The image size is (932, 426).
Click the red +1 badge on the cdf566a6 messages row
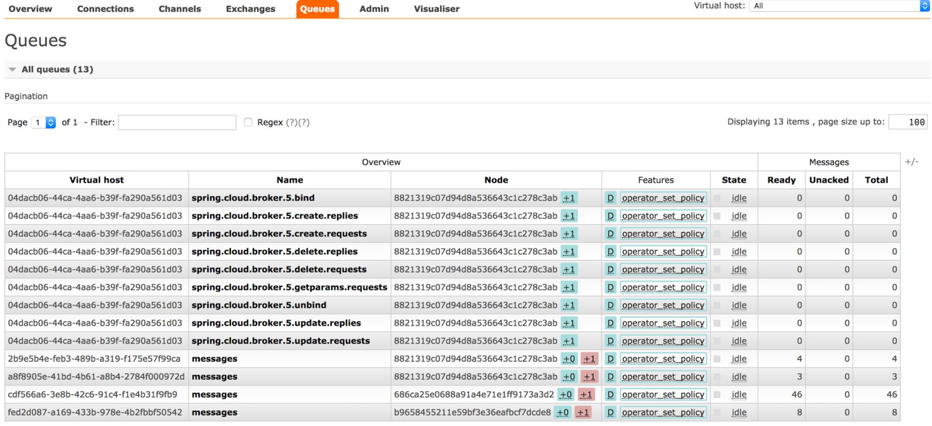[586, 394]
